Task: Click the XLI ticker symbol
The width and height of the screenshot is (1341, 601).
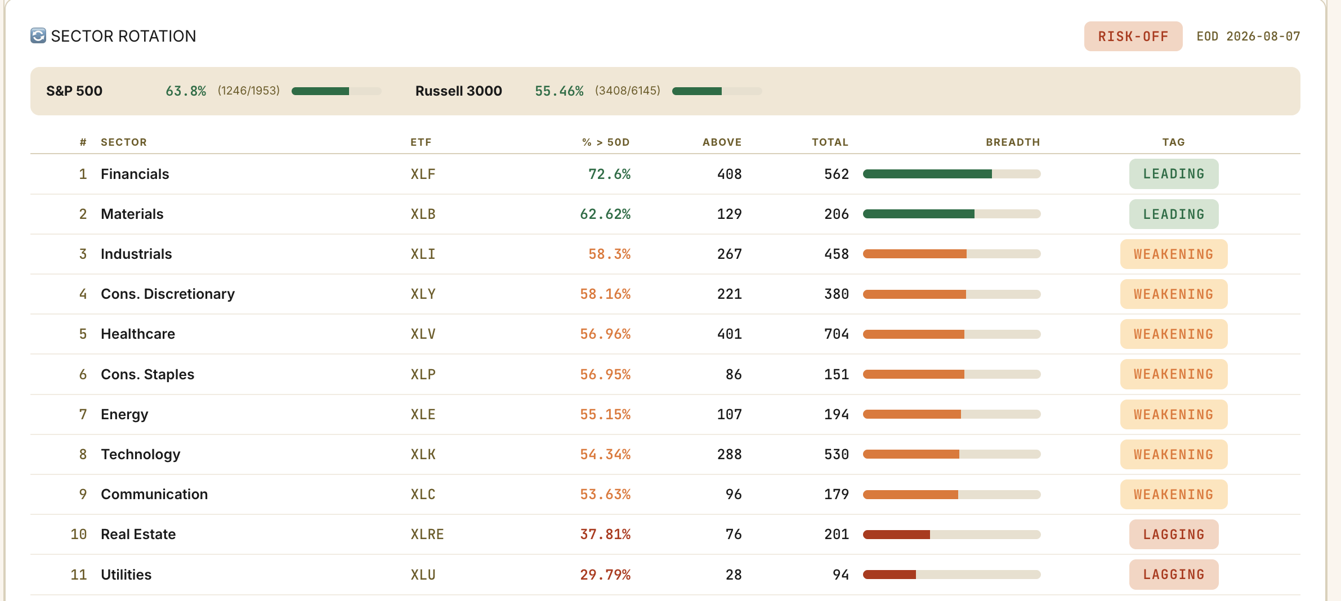Action: pos(423,254)
